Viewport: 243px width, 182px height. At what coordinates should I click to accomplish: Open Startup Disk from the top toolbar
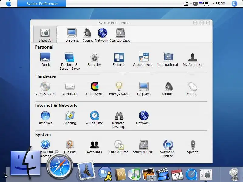pos(120,35)
